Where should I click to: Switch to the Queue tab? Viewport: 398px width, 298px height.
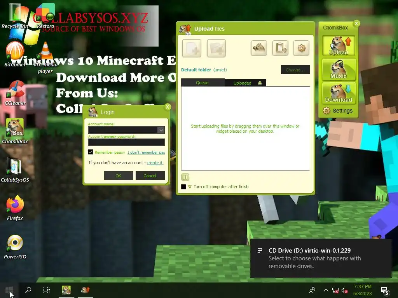(x=203, y=83)
